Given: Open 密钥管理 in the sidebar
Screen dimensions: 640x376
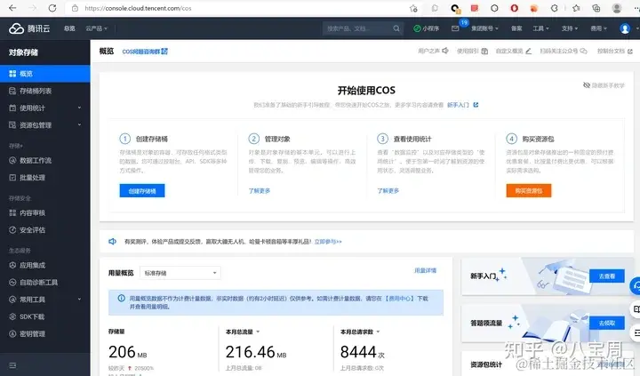Looking at the screenshot, I should [x=45, y=334].
